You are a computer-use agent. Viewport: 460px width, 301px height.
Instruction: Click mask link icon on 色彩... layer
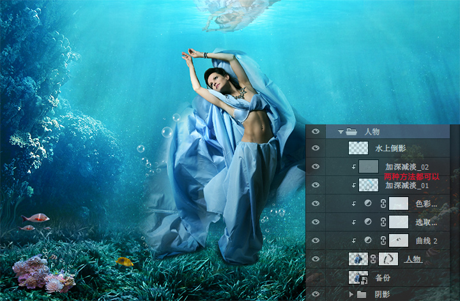click(383, 203)
